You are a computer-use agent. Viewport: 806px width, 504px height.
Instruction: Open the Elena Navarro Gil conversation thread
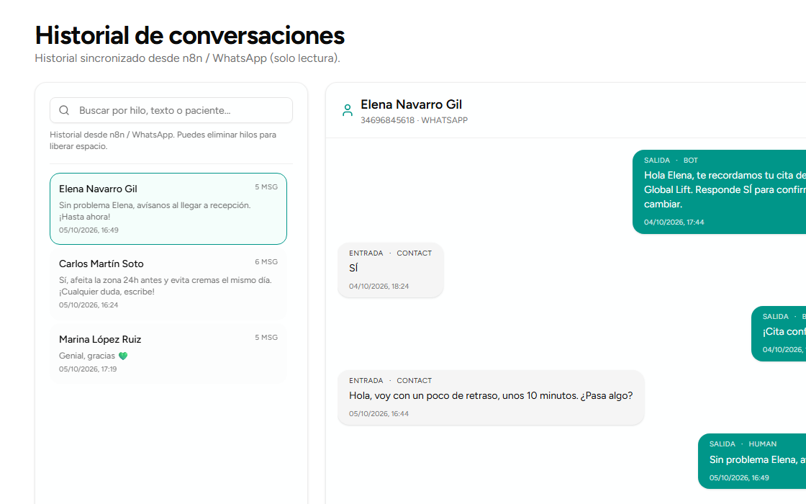click(x=168, y=209)
